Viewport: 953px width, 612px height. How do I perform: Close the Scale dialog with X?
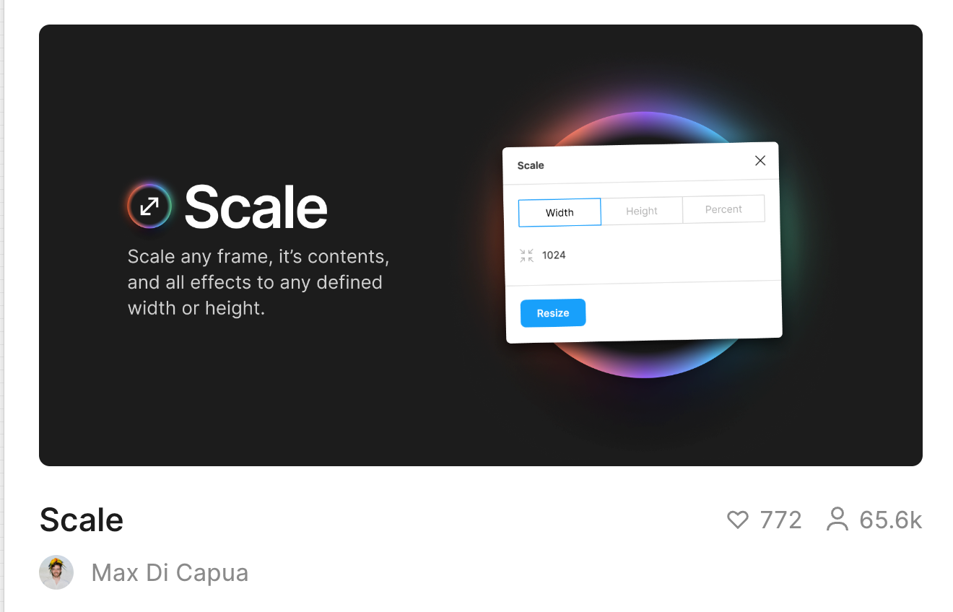pyautogui.click(x=760, y=160)
